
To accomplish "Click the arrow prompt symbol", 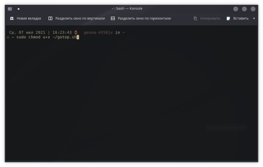I will click(x=13, y=37).
